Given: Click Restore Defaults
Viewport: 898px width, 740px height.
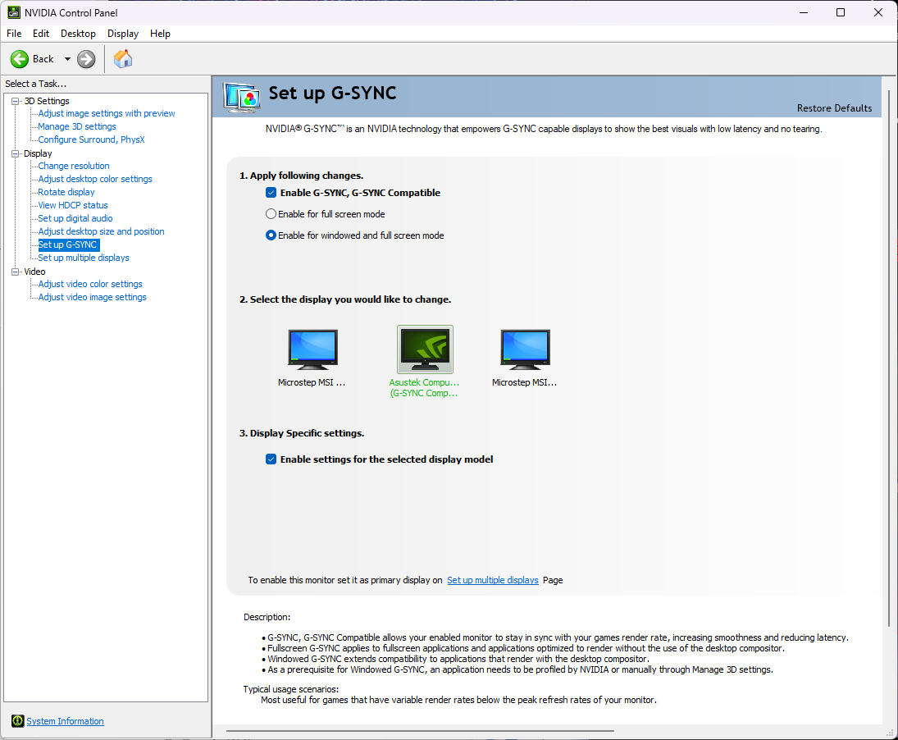Looking at the screenshot, I should point(834,108).
